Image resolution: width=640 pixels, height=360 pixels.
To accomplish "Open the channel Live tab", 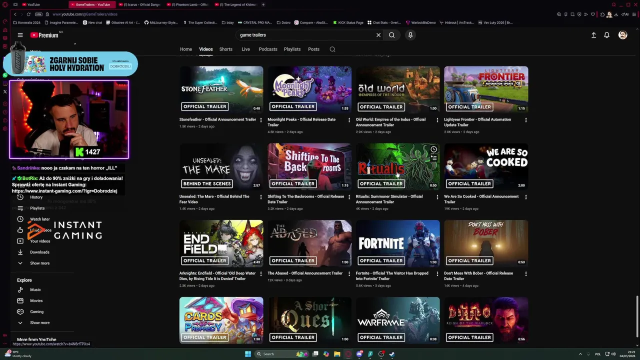I will pos(245,49).
